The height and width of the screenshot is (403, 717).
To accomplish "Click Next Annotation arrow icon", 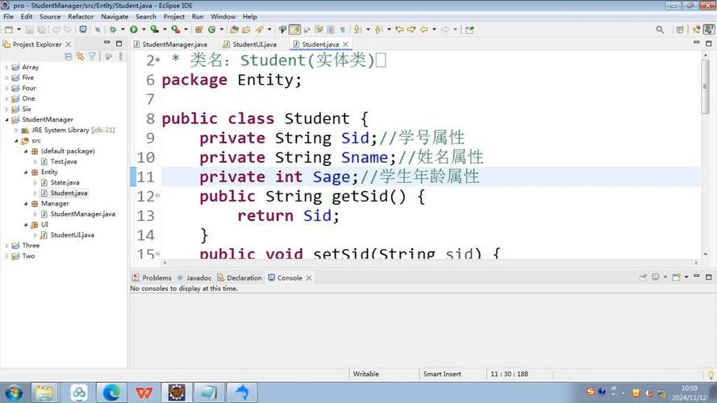I will pos(357,30).
